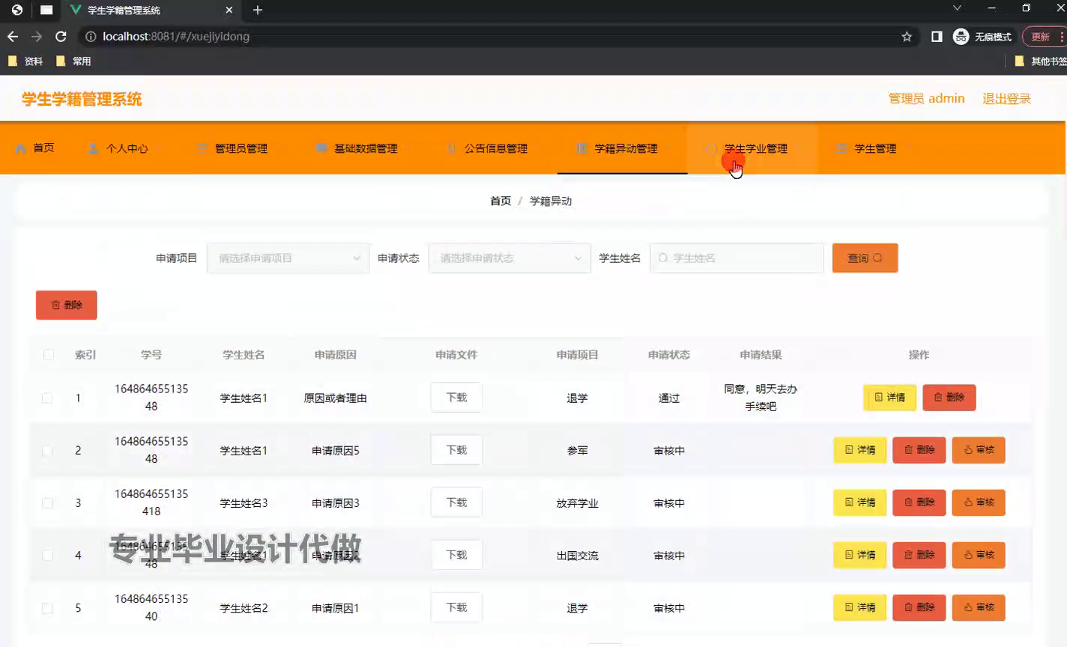The height and width of the screenshot is (647, 1067).
Task: Delete row 1 通过 record
Action: [x=949, y=398]
